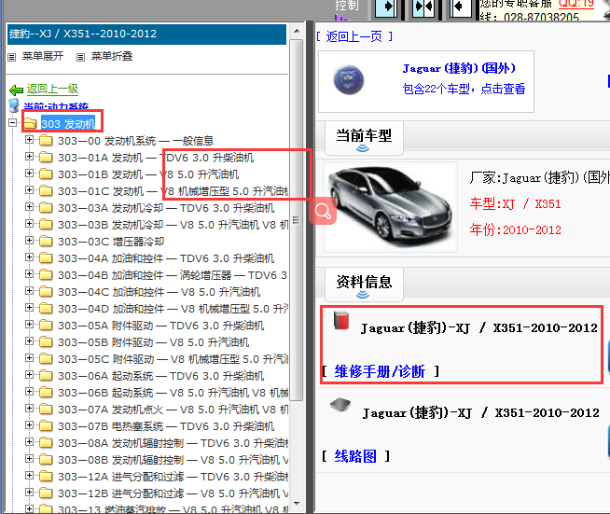Open the 当前车型 tab
This screenshot has width=610, height=514.
click(x=364, y=138)
